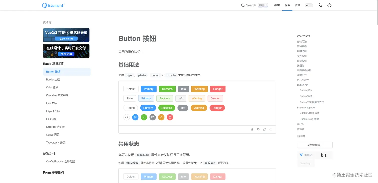Open the language translation menu
Viewport: 378px width, 183px height.
tap(320, 5)
